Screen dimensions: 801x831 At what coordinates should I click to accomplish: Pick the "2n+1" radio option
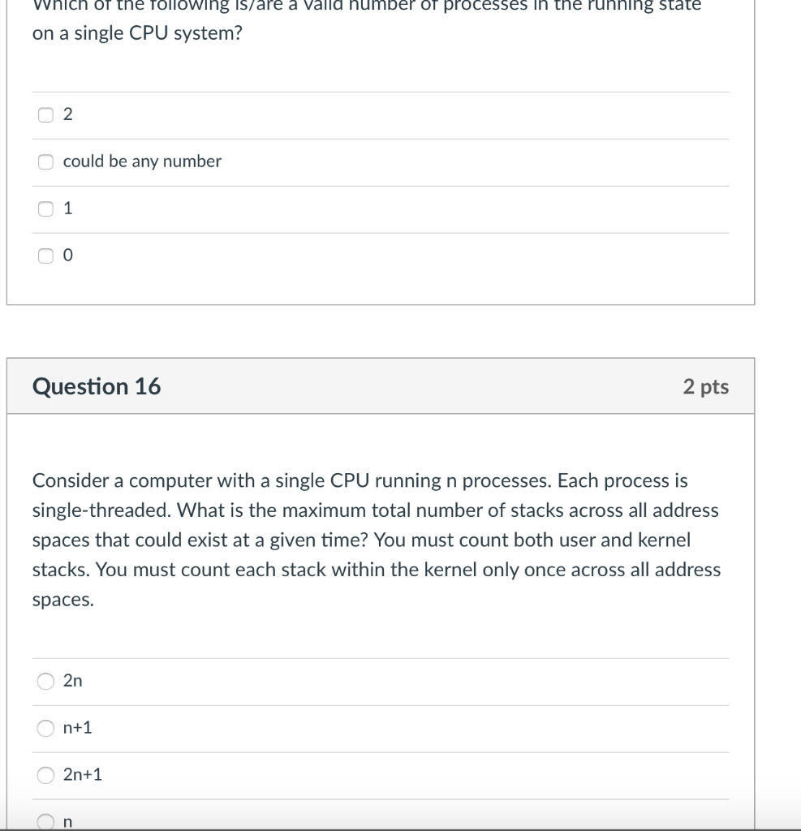point(45,775)
